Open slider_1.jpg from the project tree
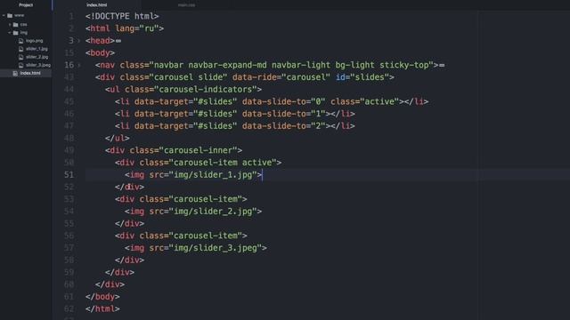 [x=37, y=49]
